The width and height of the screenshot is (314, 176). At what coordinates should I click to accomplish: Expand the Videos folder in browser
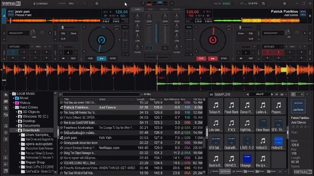coord(14,103)
